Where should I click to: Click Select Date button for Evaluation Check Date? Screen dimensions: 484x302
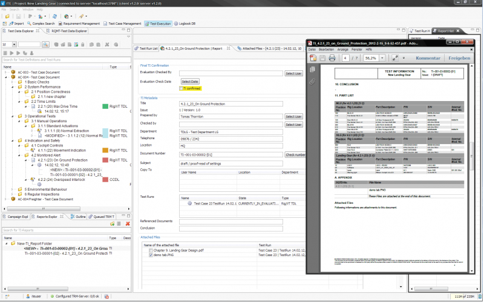coord(190,82)
